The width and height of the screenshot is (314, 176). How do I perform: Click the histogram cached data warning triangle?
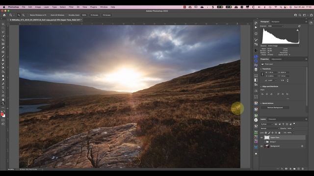point(298,30)
